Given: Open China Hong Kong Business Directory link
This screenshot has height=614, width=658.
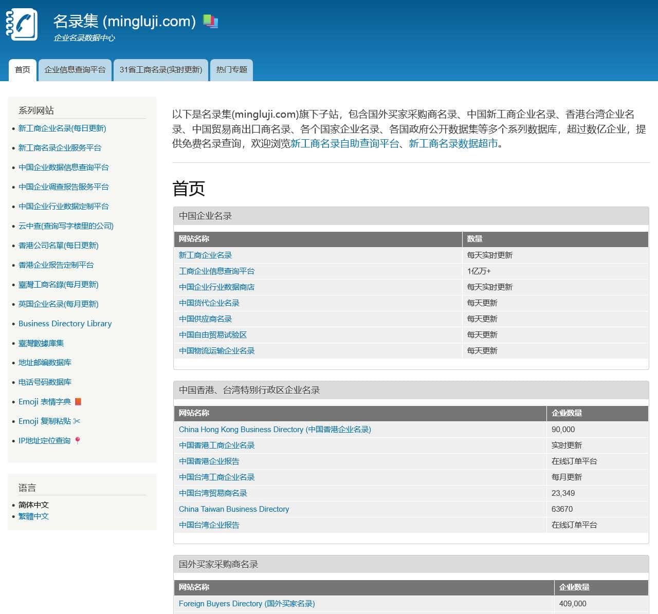Looking at the screenshot, I should pyautogui.click(x=275, y=430).
